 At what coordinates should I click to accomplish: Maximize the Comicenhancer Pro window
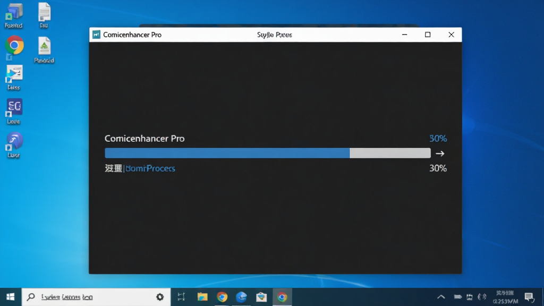(x=428, y=35)
